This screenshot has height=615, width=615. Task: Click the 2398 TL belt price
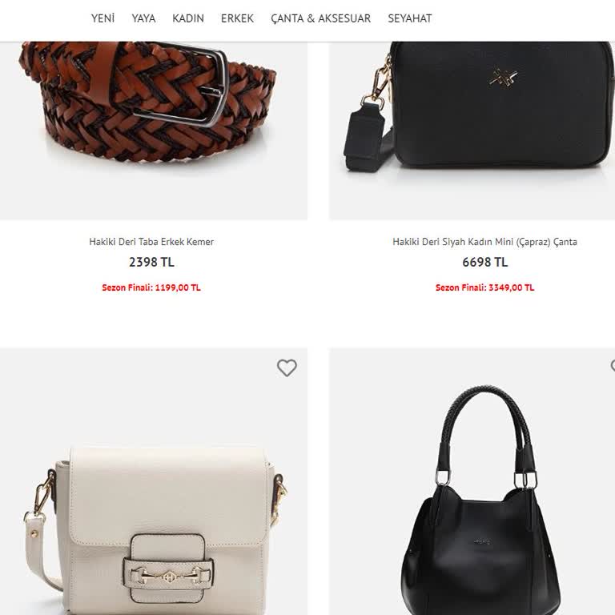pyautogui.click(x=151, y=262)
